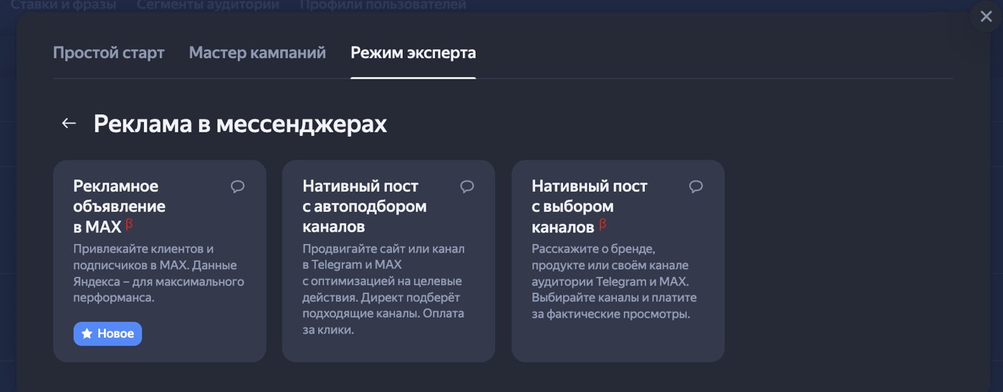Image resolution: width=1003 pixels, height=392 pixels.
Task: Click red beta mark on выбором каналов title
Action: (603, 225)
